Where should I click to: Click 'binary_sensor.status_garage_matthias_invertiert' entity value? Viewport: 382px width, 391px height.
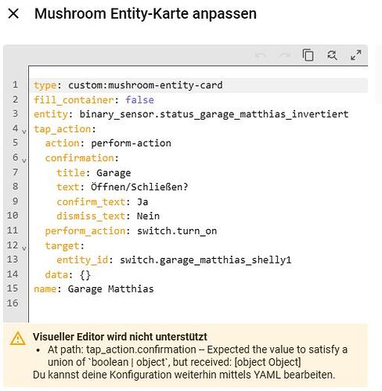pos(214,114)
